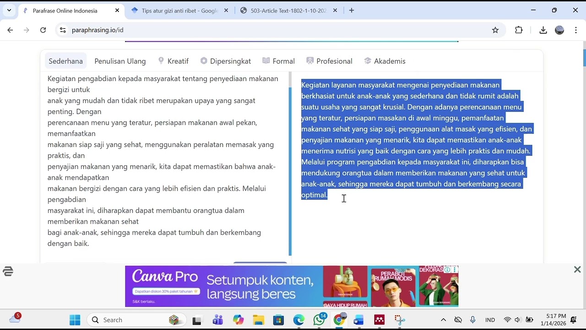The width and height of the screenshot is (586, 330).
Task: Select the Kreatif paraphrase mode
Action: coord(173,61)
